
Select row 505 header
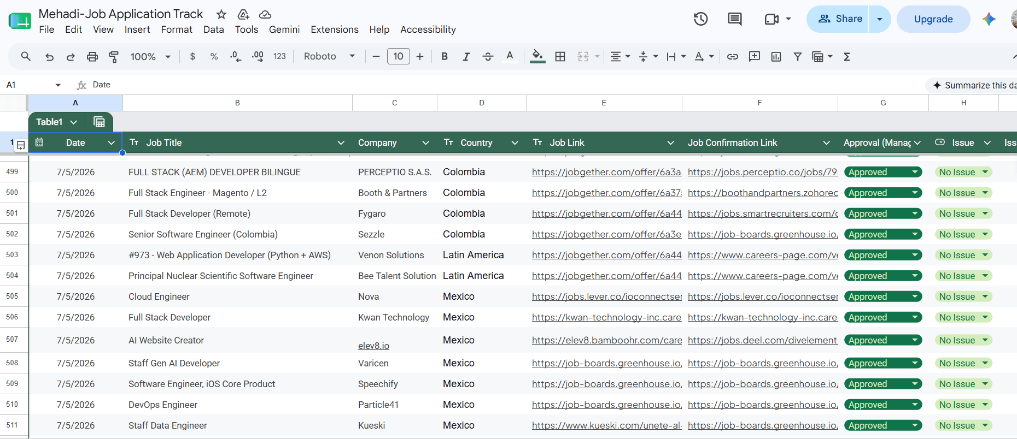pos(13,296)
